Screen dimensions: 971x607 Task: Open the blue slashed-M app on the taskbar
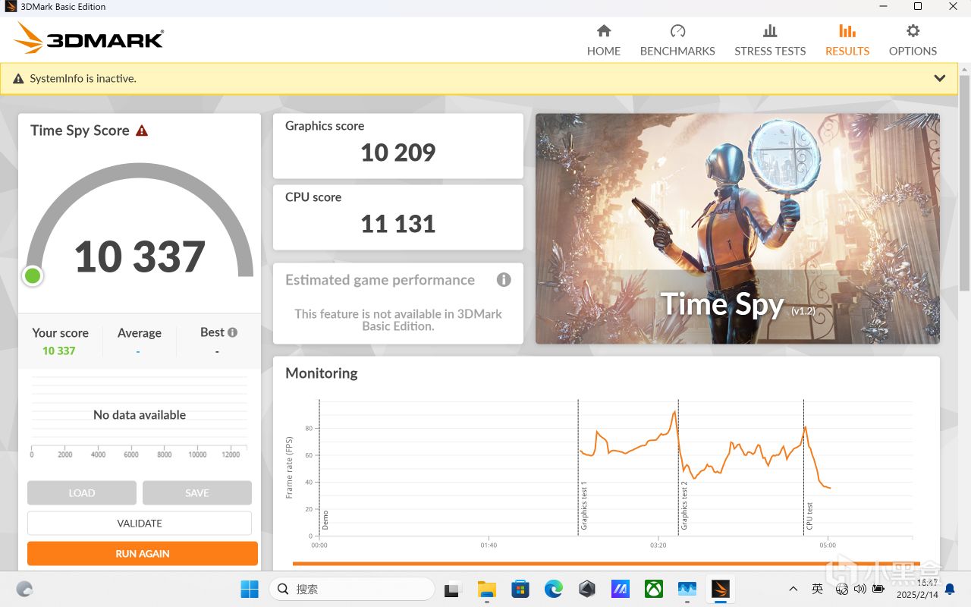coord(621,589)
